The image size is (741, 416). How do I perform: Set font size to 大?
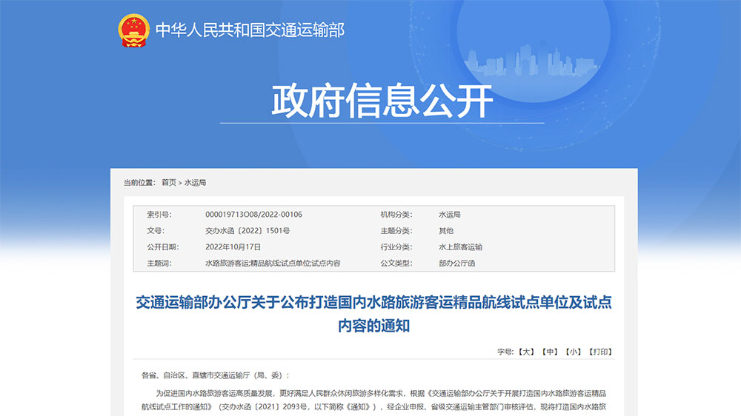point(525,352)
